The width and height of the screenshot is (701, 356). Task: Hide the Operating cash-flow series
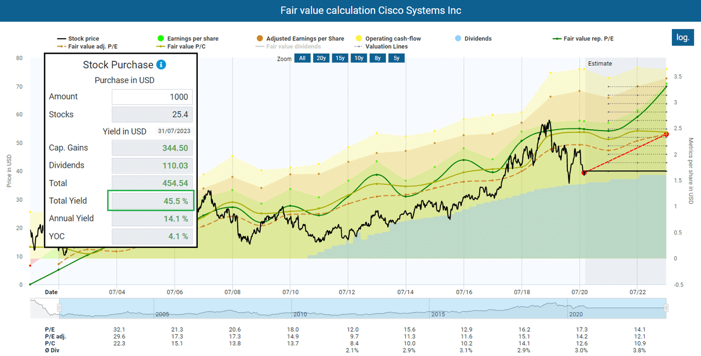[388, 39]
